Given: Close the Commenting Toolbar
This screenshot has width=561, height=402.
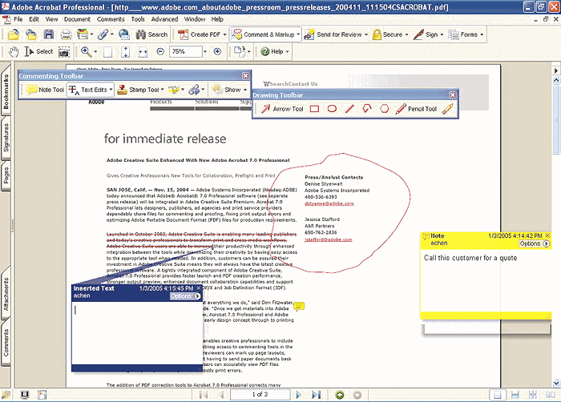Looking at the screenshot, I should pos(245,76).
